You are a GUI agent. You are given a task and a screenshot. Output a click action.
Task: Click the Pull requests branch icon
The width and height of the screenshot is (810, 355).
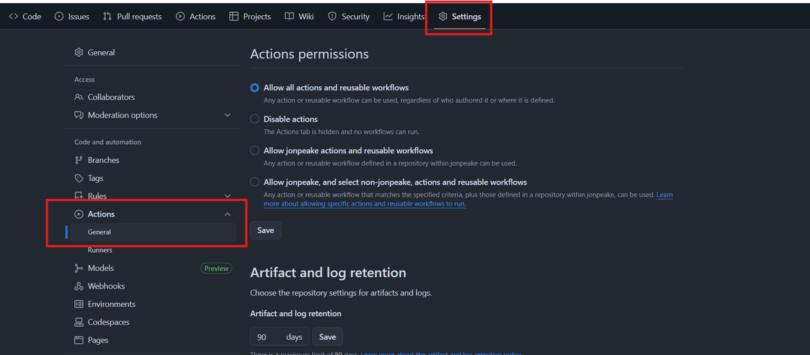pos(107,17)
